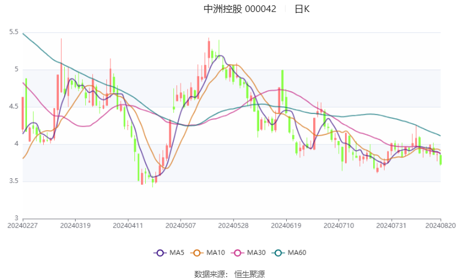Toggle the MA10 legend series
459x279 pixels.
pyautogui.click(x=208, y=253)
